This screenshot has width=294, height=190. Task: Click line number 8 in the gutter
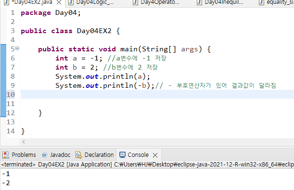point(13,76)
